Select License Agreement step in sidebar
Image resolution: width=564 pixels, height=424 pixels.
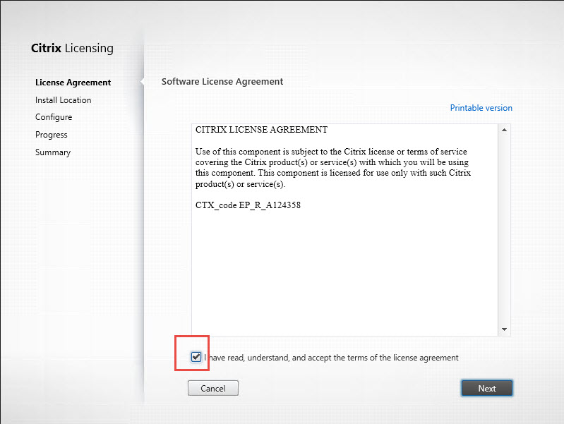pos(73,83)
